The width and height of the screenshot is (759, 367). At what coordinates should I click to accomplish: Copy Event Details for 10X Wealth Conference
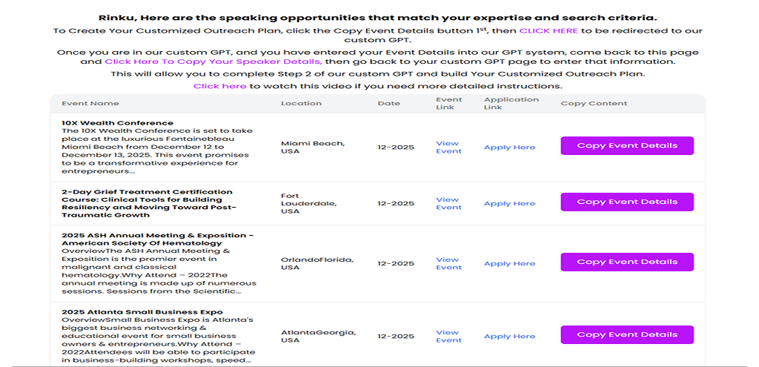coord(627,146)
